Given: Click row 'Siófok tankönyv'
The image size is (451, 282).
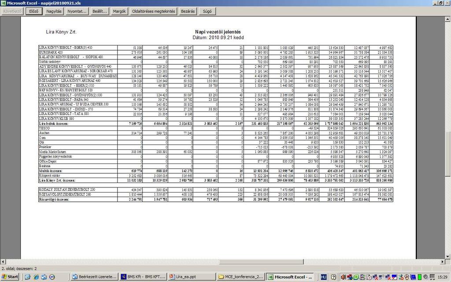Looking at the screenshot, I should point(216,62).
